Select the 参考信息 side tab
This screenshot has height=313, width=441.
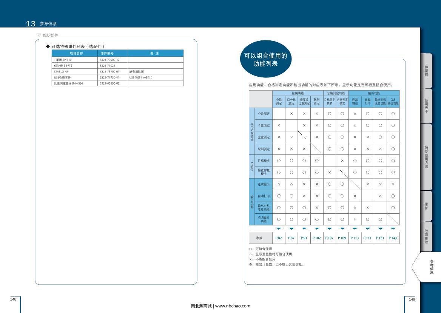tap(431, 267)
